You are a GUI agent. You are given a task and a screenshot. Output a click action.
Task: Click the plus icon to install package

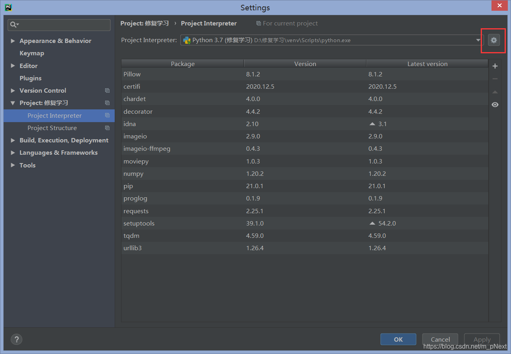coord(495,66)
